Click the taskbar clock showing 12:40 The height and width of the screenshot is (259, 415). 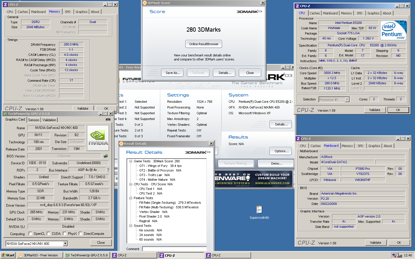click(x=408, y=255)
